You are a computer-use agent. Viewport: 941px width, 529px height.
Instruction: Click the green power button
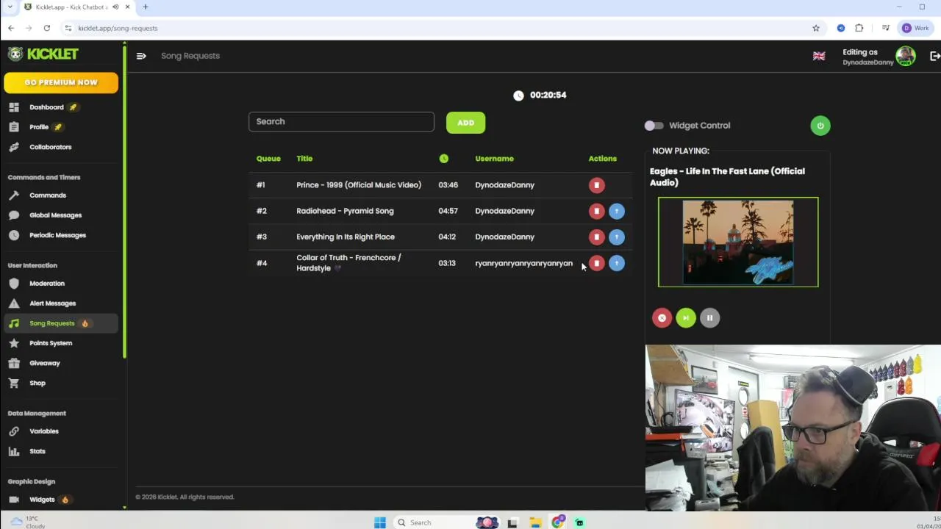tap(820, 126)
